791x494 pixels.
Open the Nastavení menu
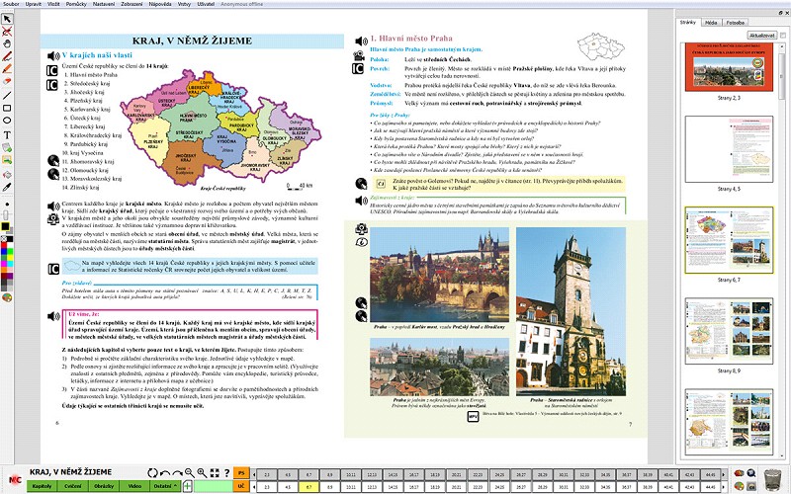(104, 4)
